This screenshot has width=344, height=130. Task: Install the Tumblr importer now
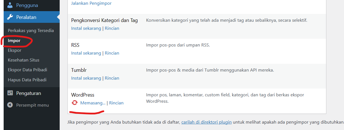point(86,78)
